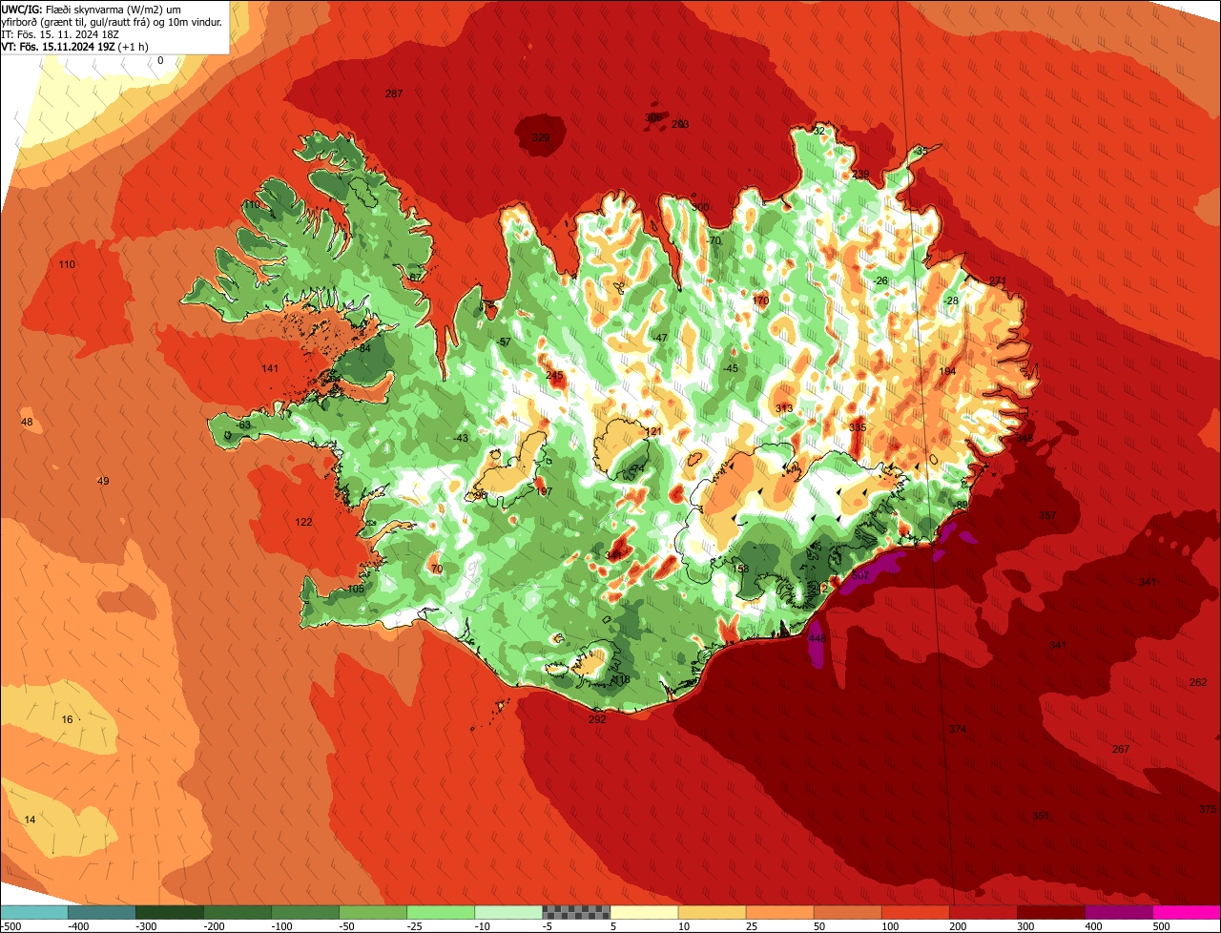Click the dark maroon swatch between 300 and 400
This screenshot has height=933, width=1221.
(x=1050, y=912)
